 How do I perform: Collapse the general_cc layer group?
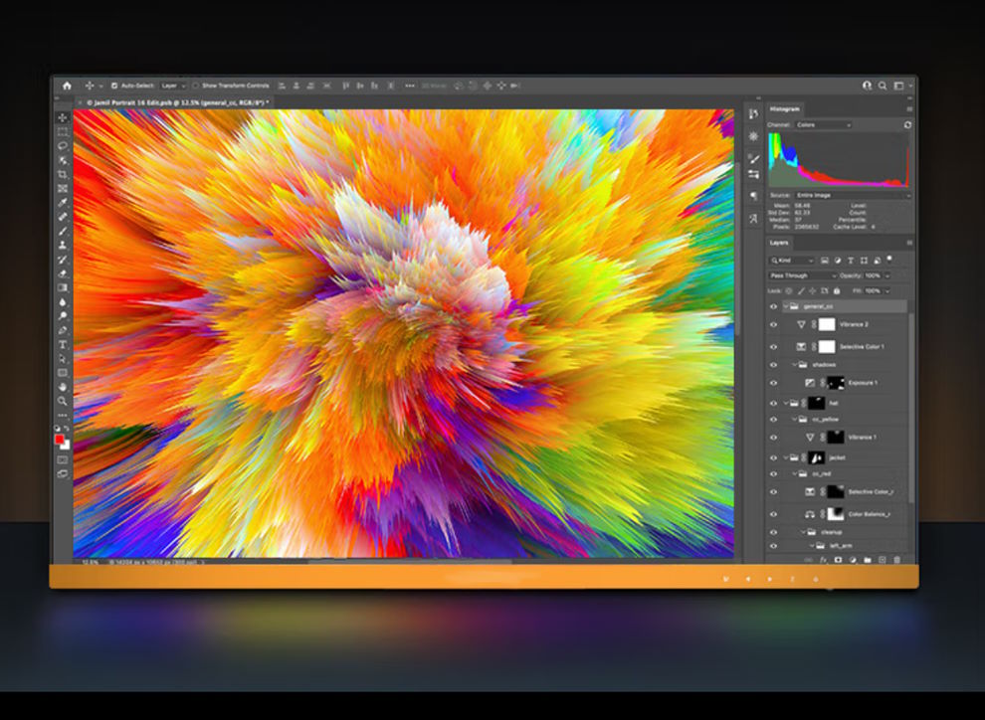click(785, 306)
